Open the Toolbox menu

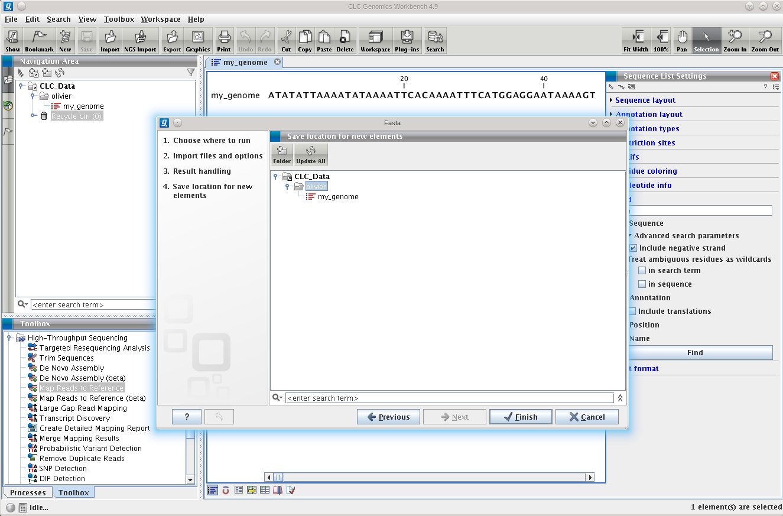point(119,20)
